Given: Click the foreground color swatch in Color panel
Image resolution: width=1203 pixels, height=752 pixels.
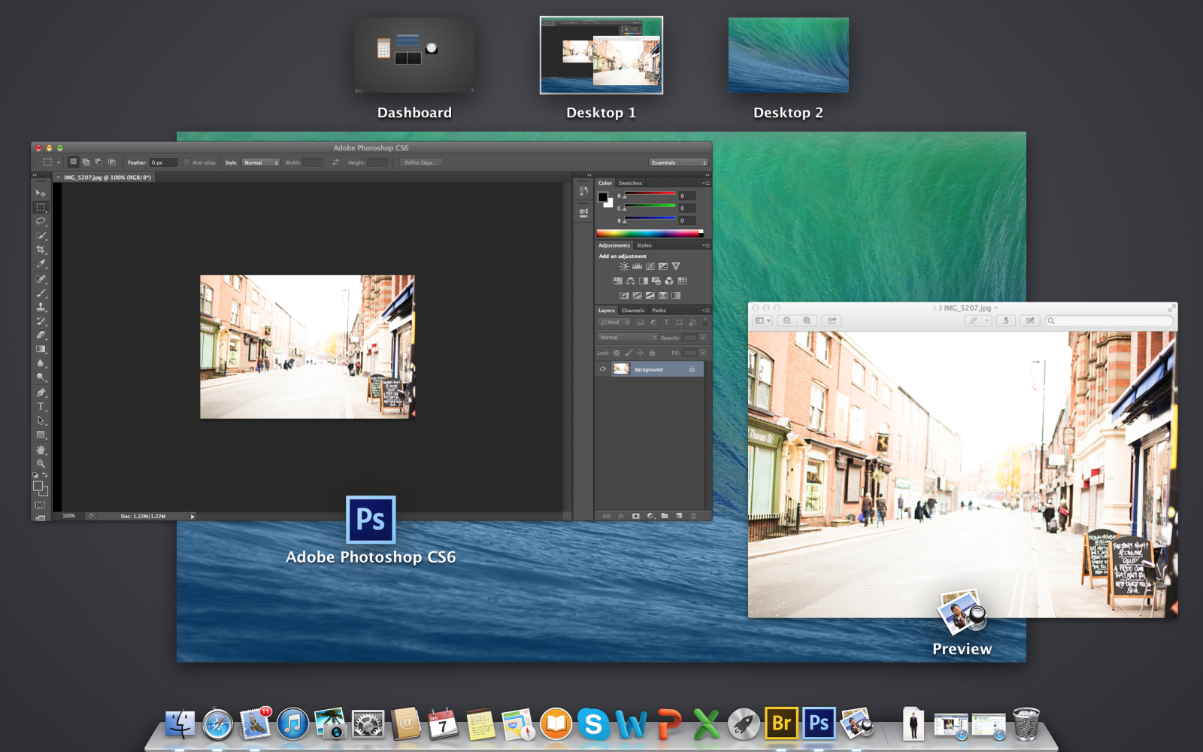Looking at the screenshot, I should click(602, 197).
